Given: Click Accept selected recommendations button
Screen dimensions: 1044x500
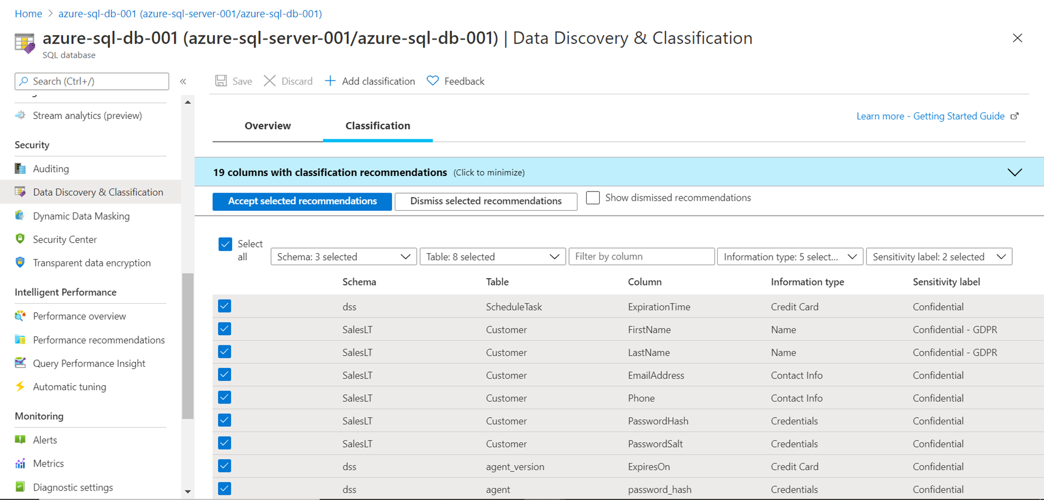Looking at the screenshot, I should click(x=302, y=201).
